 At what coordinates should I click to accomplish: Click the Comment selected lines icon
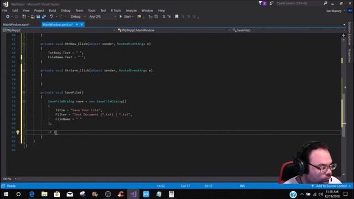[164, 17]
